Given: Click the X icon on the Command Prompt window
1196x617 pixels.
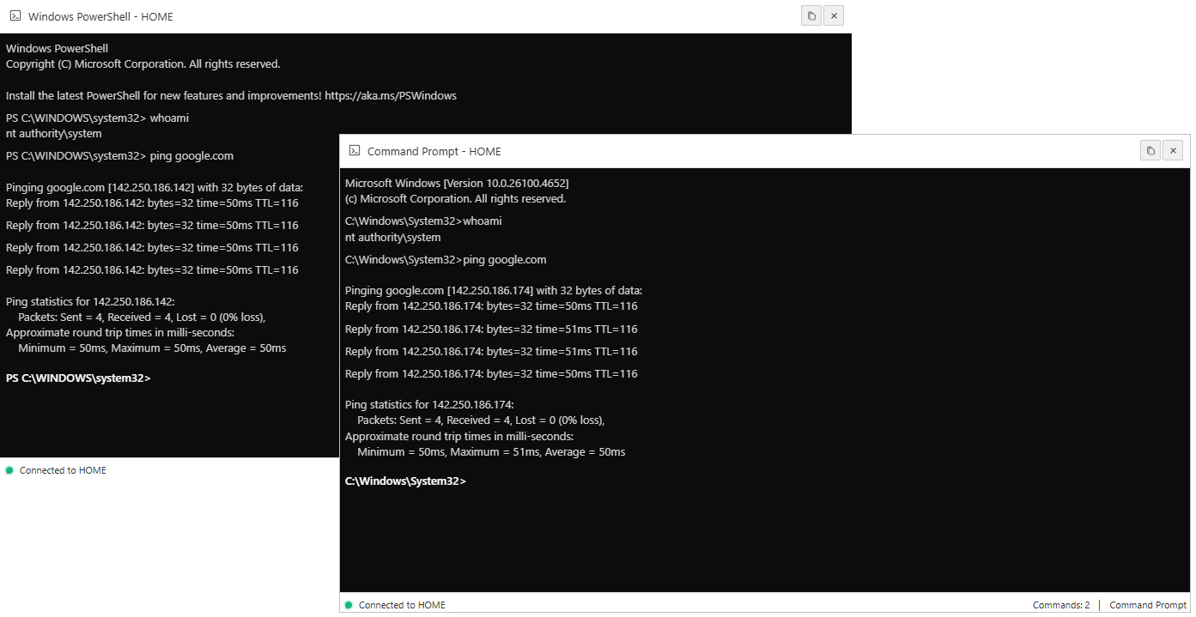Looking at the screenshot, I should 1173,150.
